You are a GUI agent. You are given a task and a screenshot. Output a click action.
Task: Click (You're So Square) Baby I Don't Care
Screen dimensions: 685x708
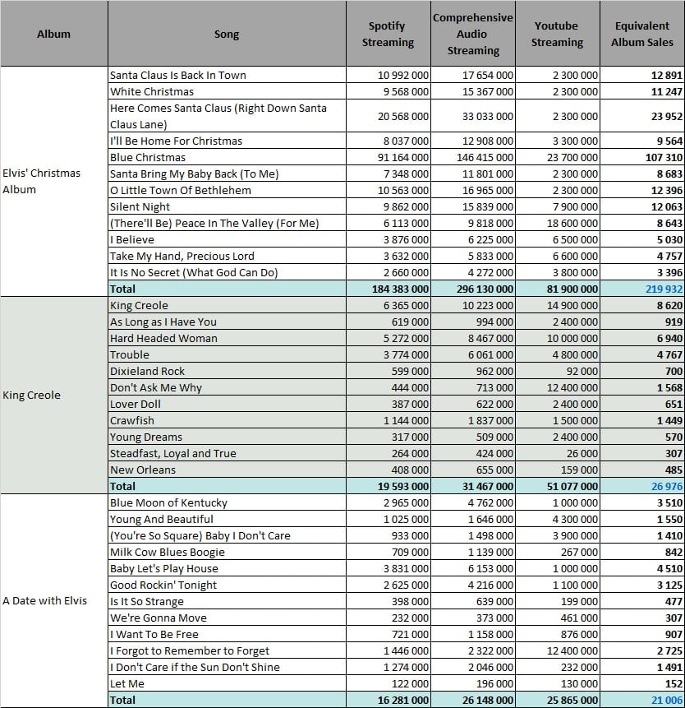(227, 535)
